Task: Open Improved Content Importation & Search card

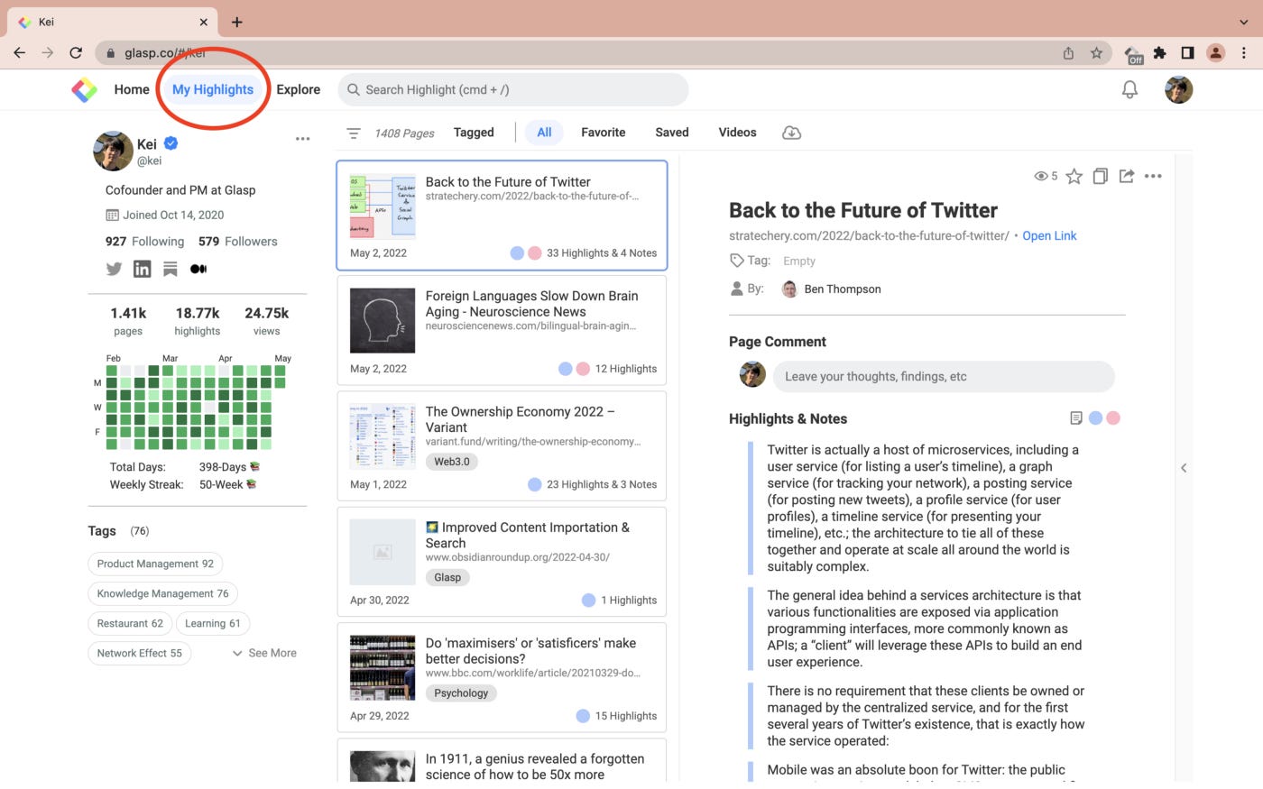Action: coord(502,562)
